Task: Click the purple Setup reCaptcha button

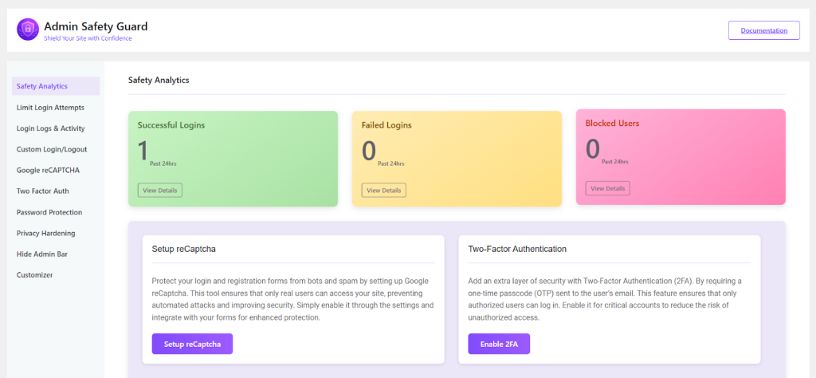Action: [192, 344]
